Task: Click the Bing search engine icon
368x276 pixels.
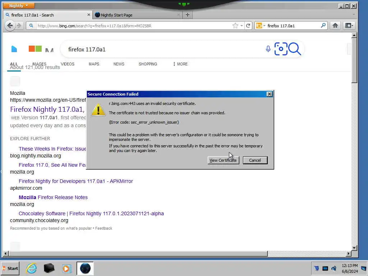Action: pos(259,26)
